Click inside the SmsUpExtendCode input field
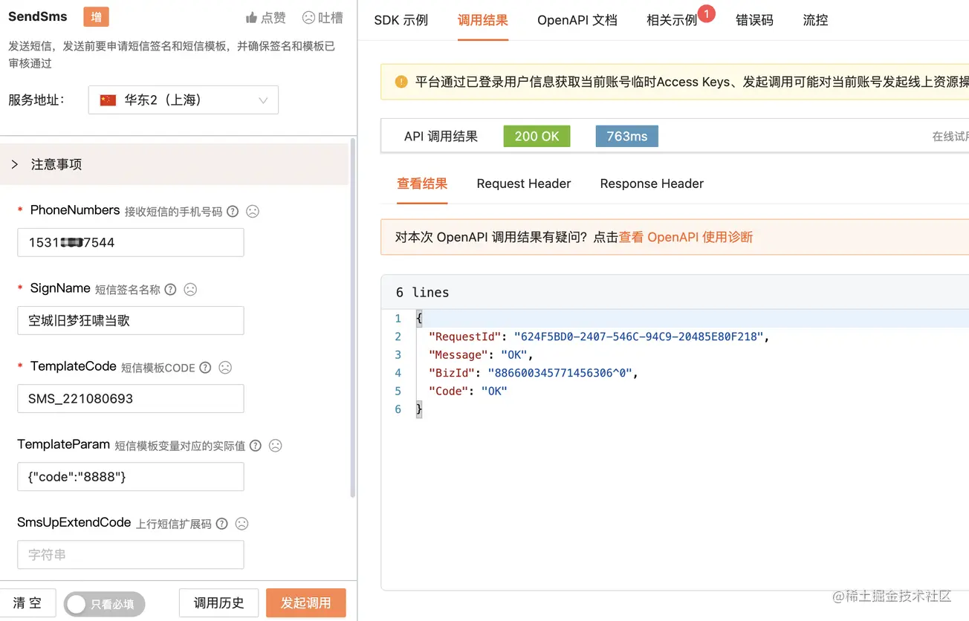 click(x=130, y=554)
